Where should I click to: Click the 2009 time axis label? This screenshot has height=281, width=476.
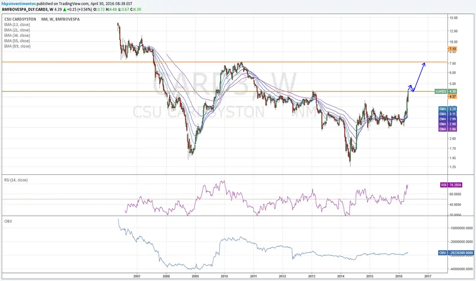195,276
